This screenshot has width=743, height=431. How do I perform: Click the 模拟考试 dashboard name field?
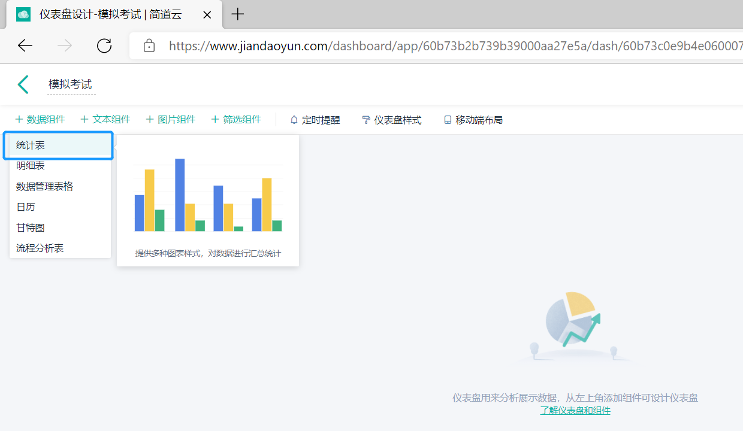pyautogui.click(x=71, y=85)
